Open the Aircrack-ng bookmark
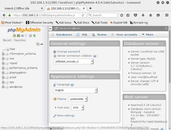Viewport: 171px width, 130px height. pyautogui.click(x=139, y=23)
